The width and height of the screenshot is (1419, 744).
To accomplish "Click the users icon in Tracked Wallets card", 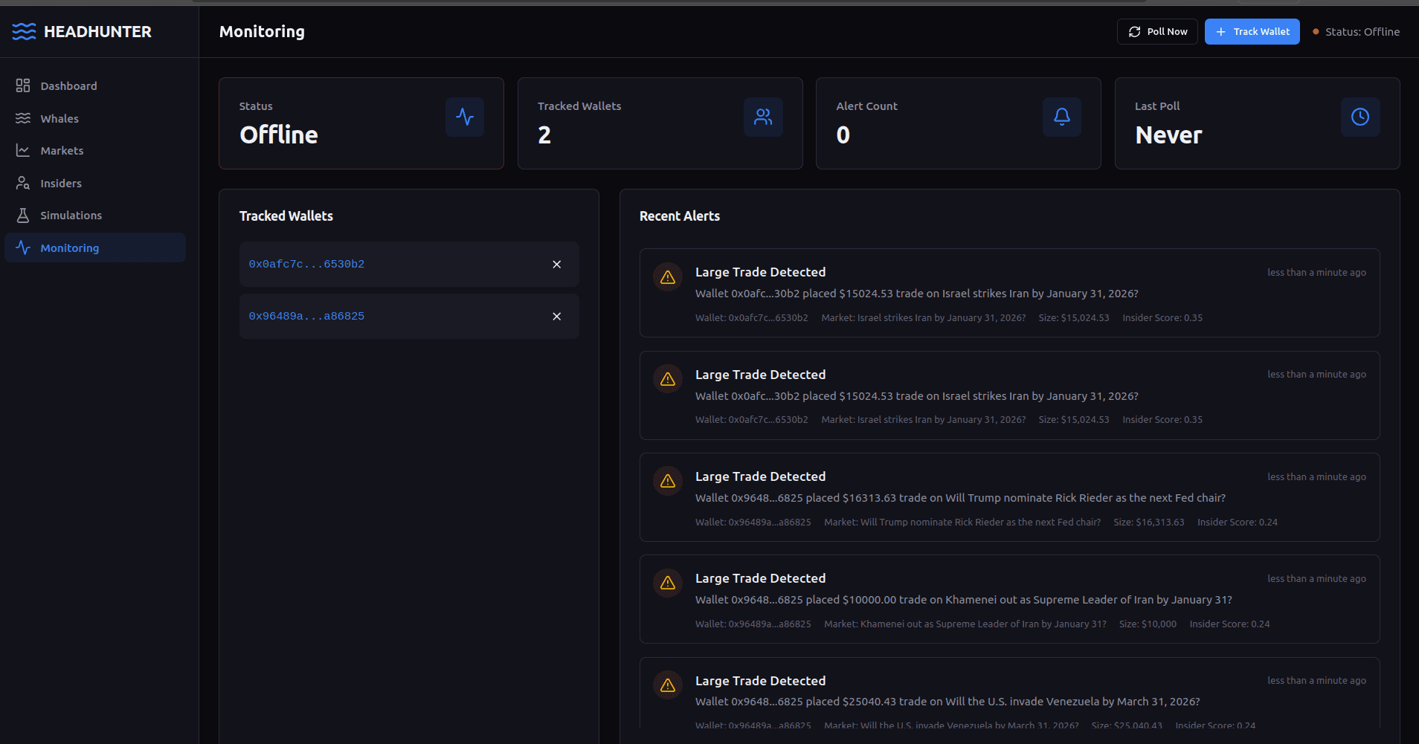I will (763, 117).
